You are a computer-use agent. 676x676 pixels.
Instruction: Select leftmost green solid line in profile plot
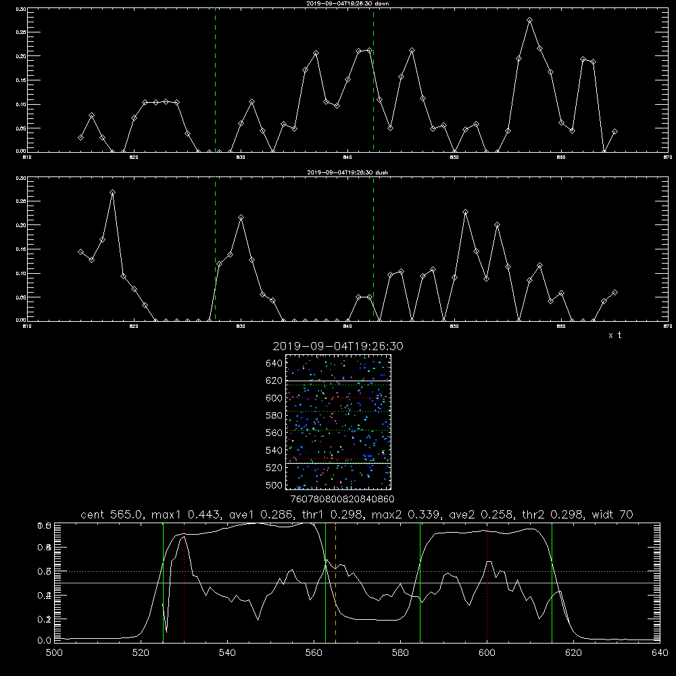(x=163, y=583)
